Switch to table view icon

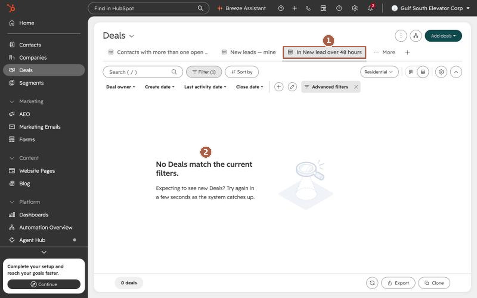point(423,72)
